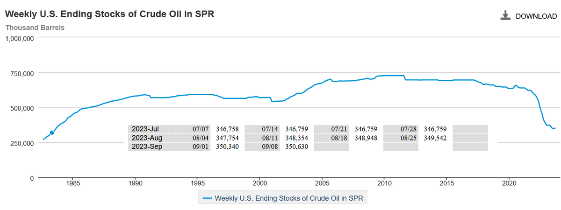
Task: Click the blue line swatch in the legend
Action: pos(207,198)
